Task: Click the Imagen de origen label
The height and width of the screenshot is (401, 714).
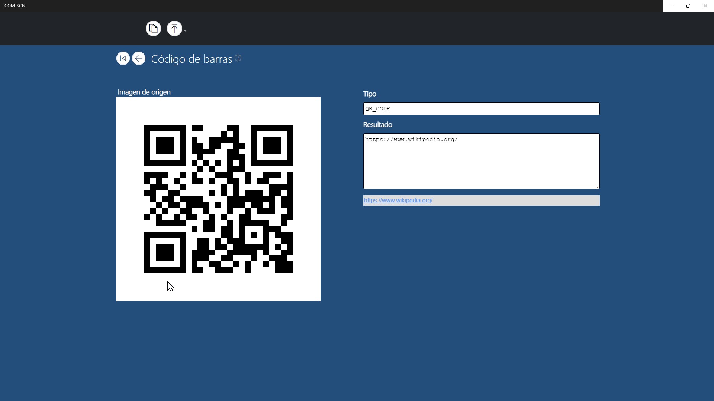Action: 144,92
